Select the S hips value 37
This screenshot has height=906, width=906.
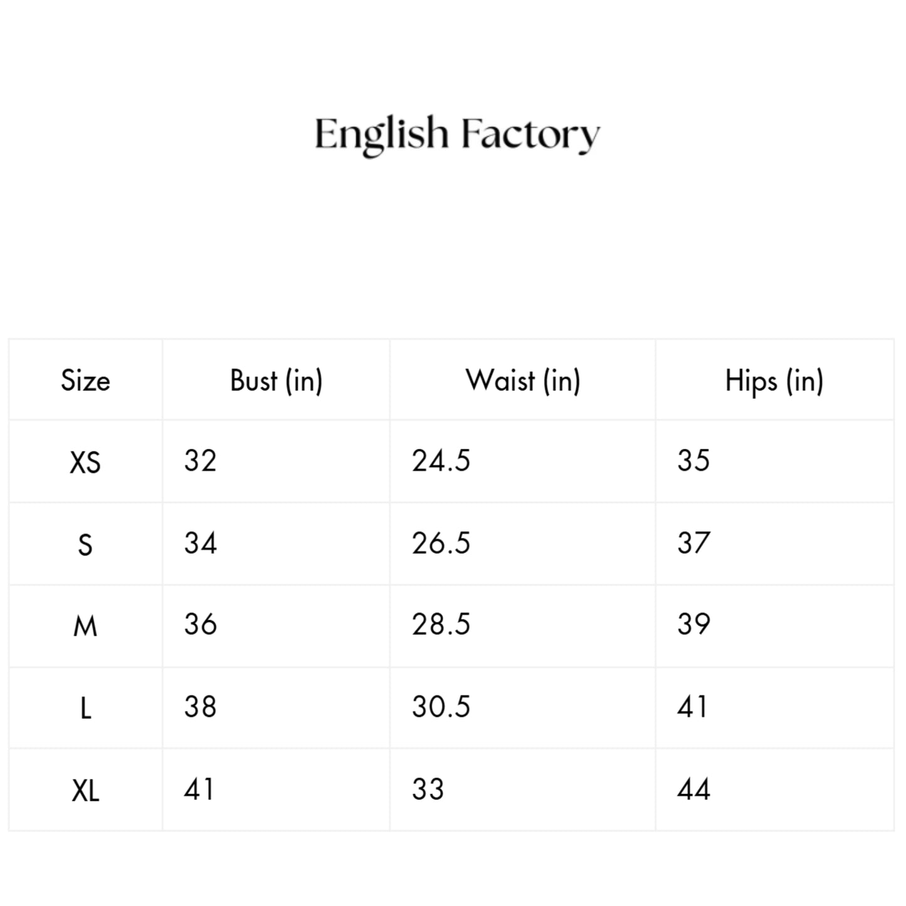693,543
